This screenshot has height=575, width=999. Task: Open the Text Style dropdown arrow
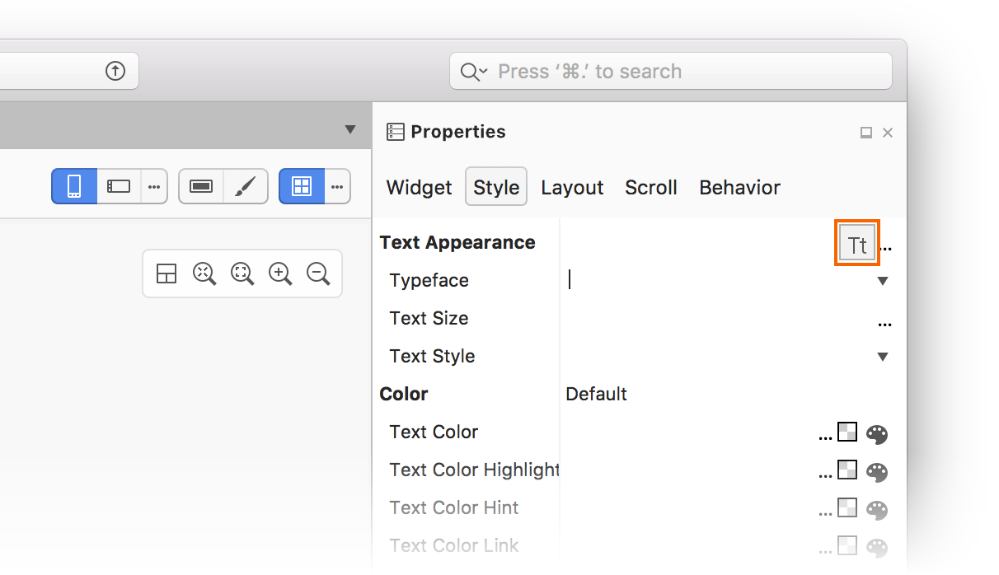coord(883,357)
